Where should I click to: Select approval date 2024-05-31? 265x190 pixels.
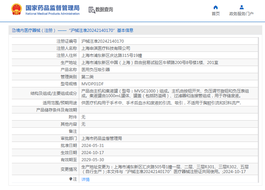(93, 146)
